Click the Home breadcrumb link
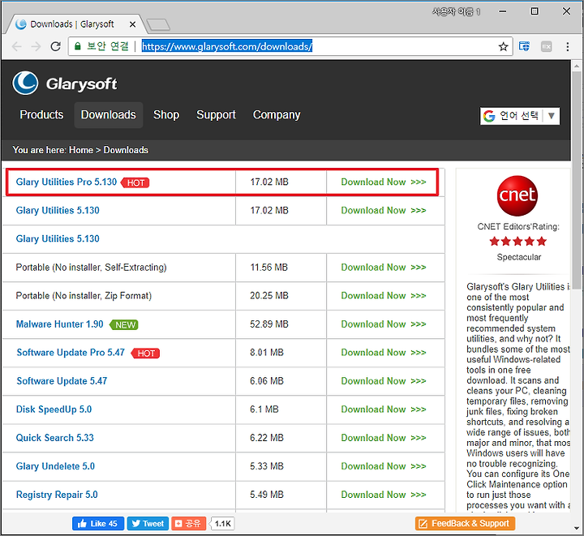The image size is (584, 536). [x=81, y=150]
